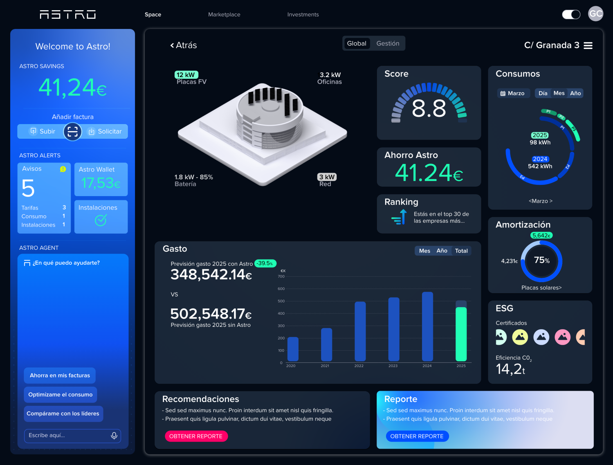This screenshot has width=613, height=465.
Task: Toggle the dark mode switch
Action: click(571, 14)
